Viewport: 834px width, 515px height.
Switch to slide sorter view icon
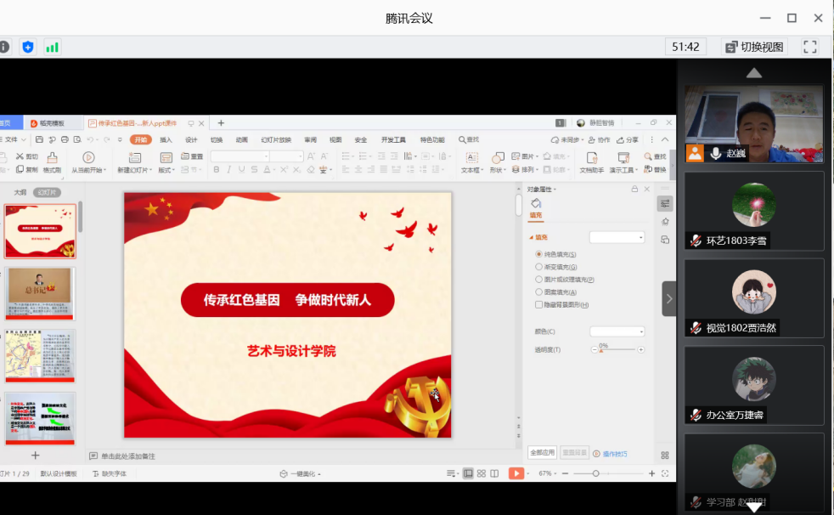click(x=482, y=473)
